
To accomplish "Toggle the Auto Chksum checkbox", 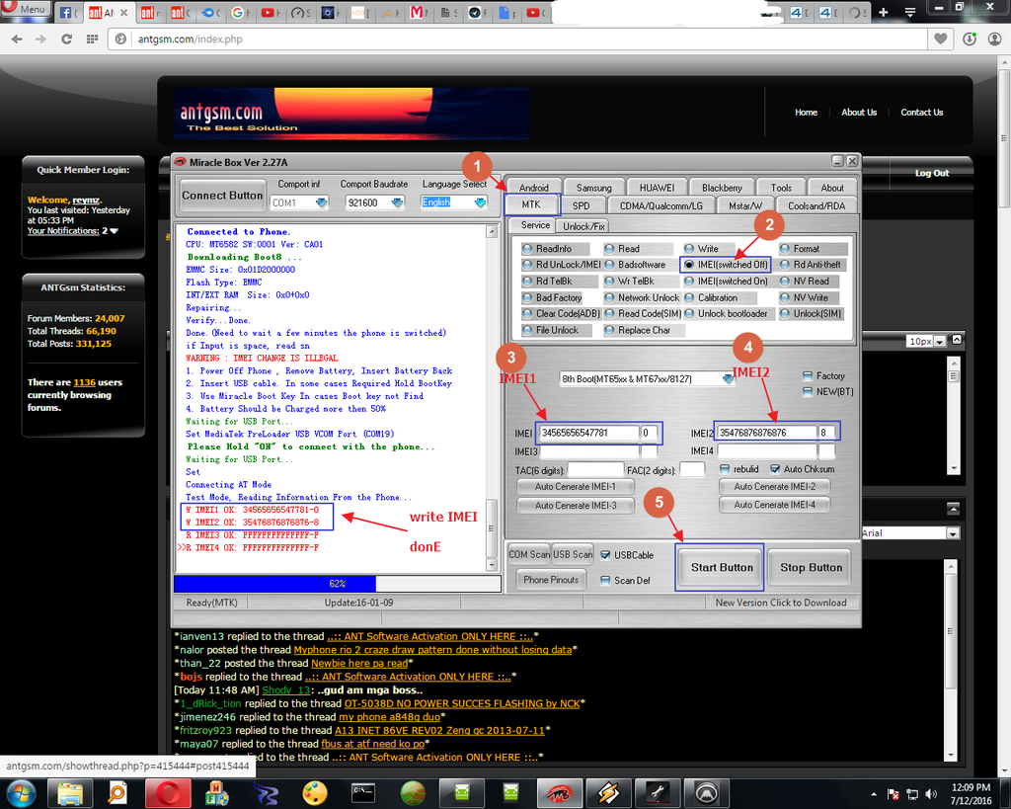I will click(x=775, y=469).
